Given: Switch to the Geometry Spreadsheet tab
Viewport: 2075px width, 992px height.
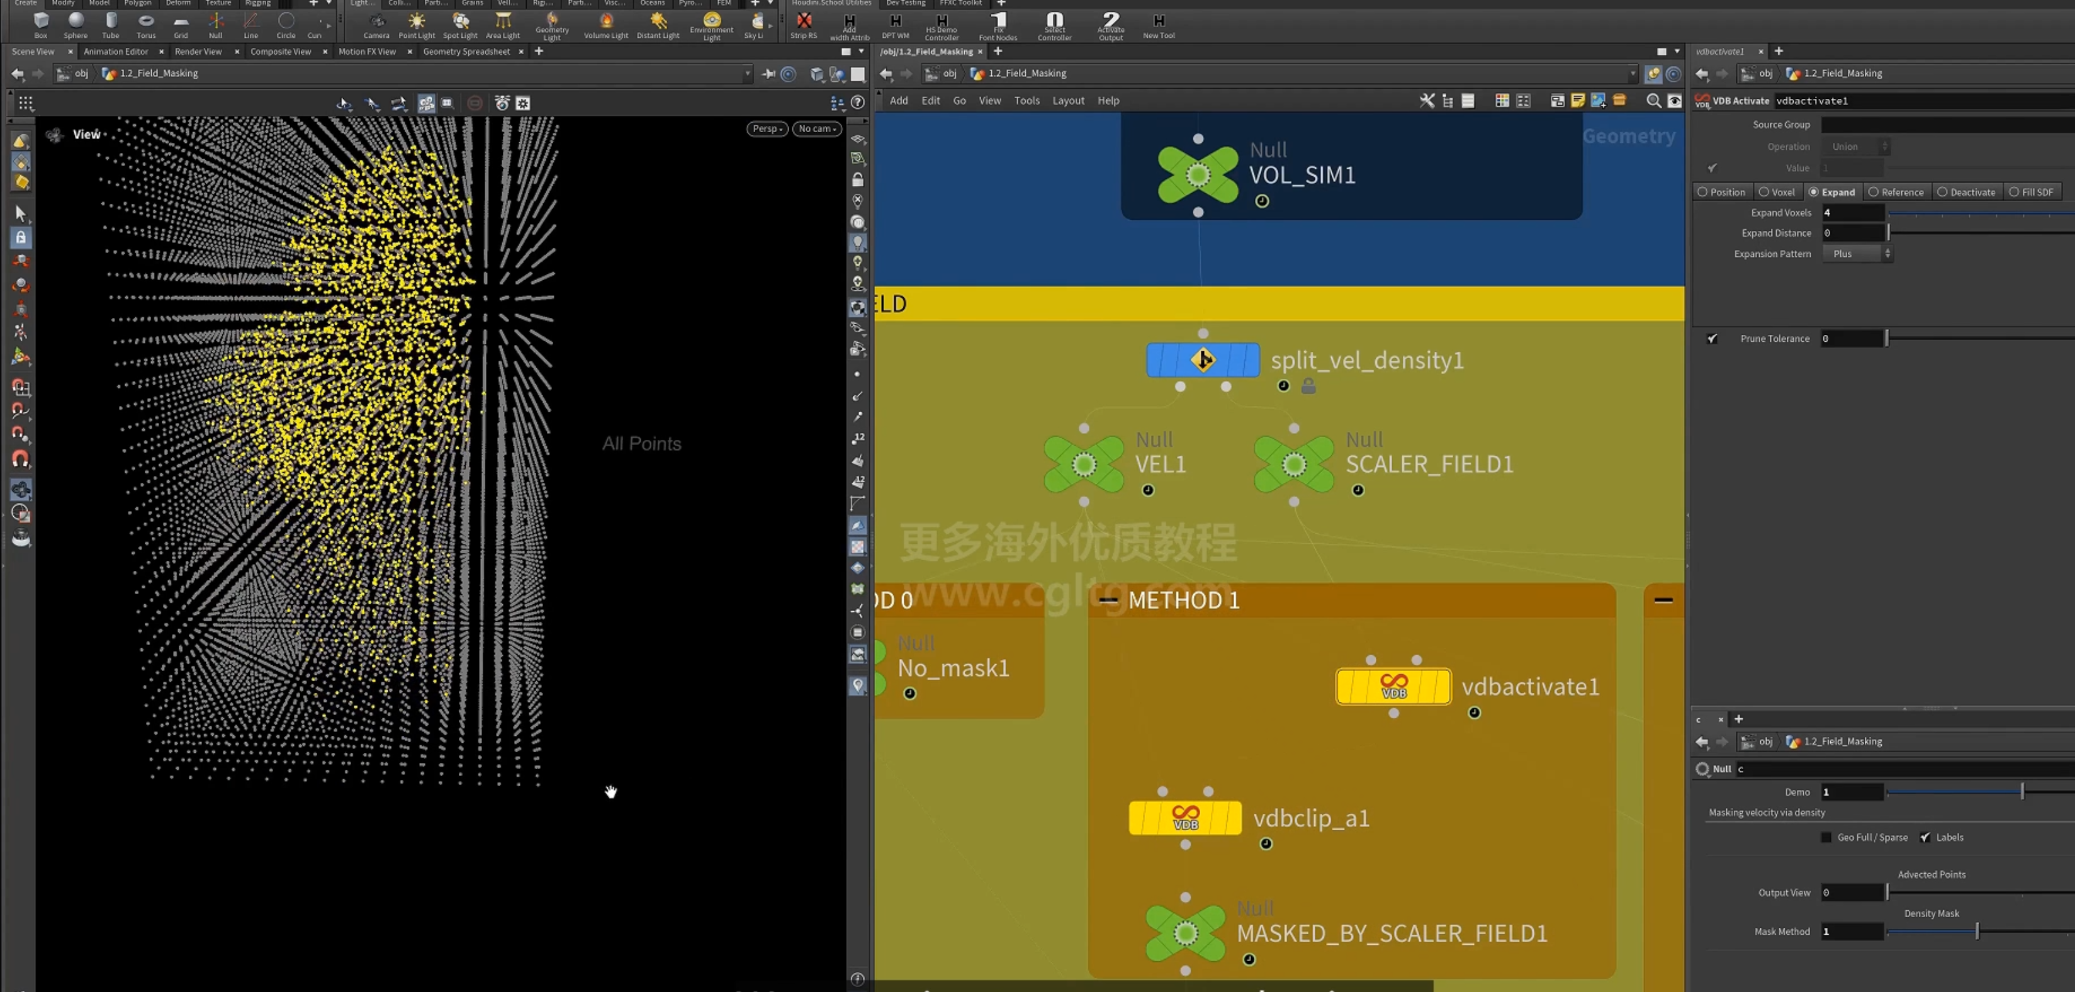Looking at the screenshot, I should pos(466,52).
